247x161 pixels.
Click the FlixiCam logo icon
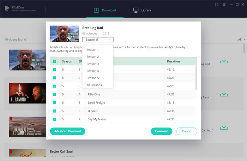click(x=7, y=8)
